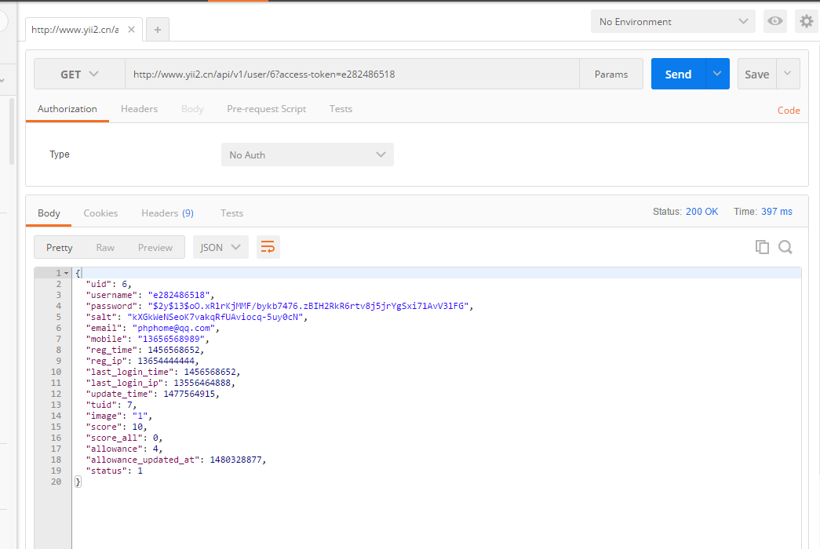The image size is (820, 549).
Task: Click the "status": 1 line
Action: [x=114, y=471]
